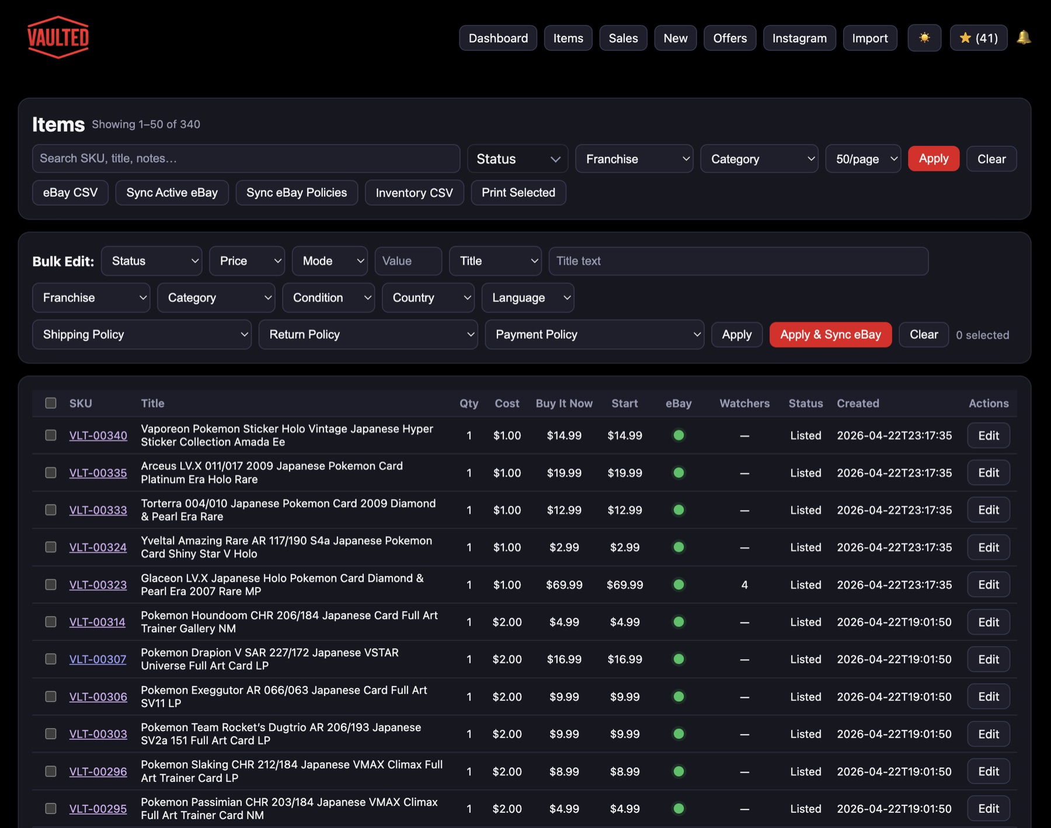Focus the Bulk Edit Value field
Screen dimensions: 1051x828
[408, 261]
